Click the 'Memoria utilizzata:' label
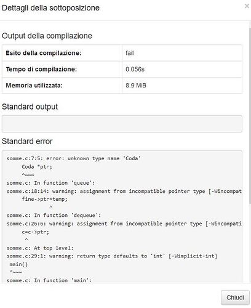Viewport: 251px width, 308px height. coord(34,85)
